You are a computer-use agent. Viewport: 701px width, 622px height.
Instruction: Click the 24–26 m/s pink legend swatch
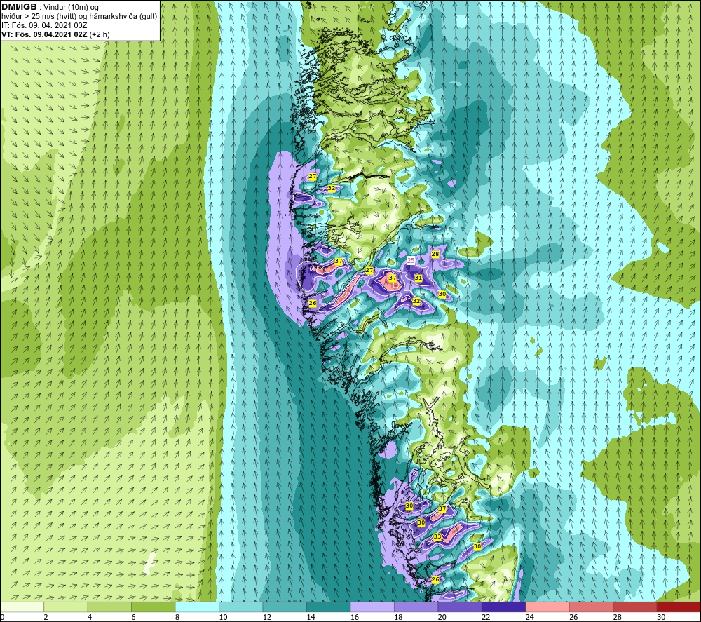click(x=547, y=607)
